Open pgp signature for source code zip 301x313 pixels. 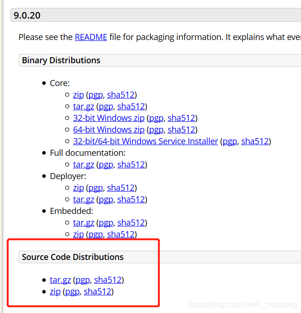tap(72, 292)
